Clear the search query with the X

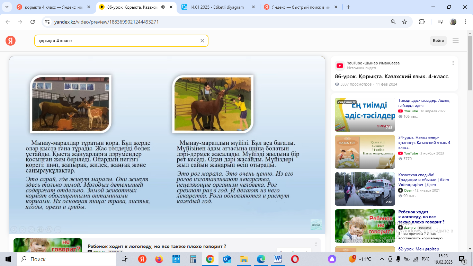coord(203,41)
